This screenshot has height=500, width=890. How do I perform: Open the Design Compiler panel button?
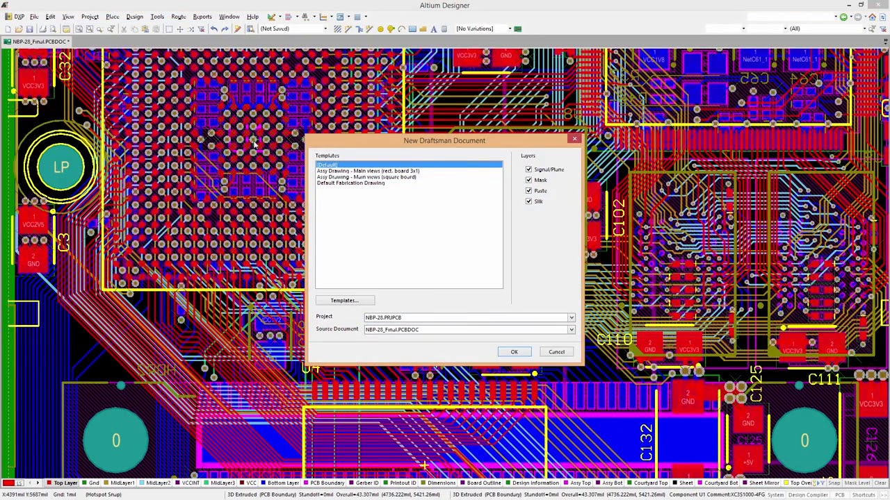[x=808, y=494]
